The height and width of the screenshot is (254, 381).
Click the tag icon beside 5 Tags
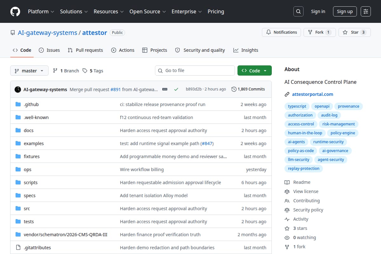pos(85,71)
